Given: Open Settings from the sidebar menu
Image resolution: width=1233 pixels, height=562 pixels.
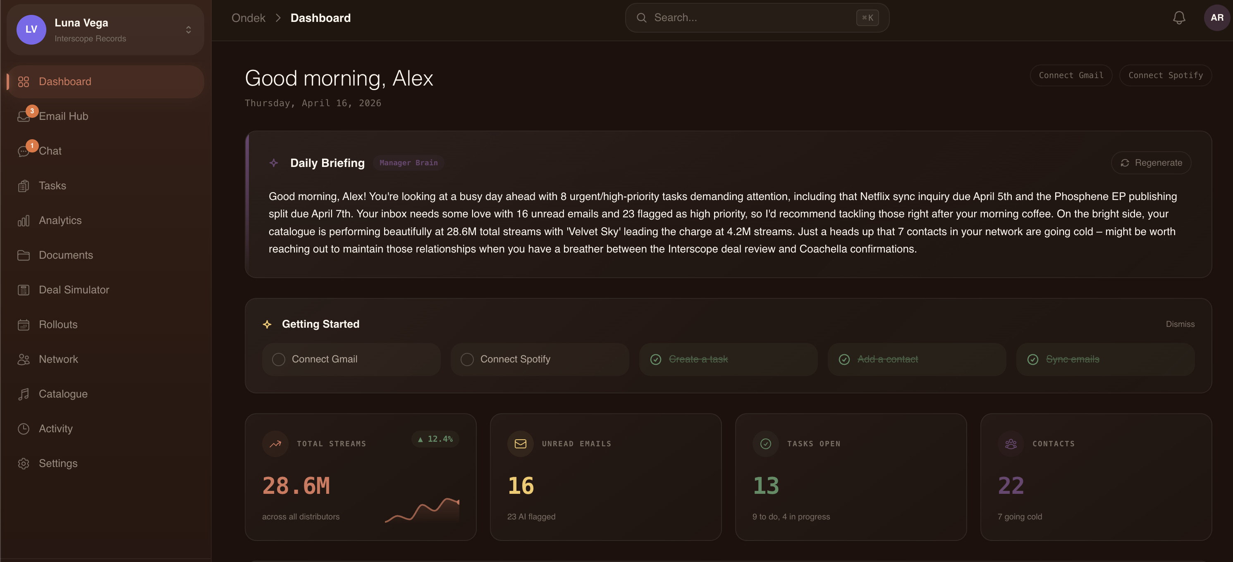Looking at the screenshot, I should coord(58,463).
